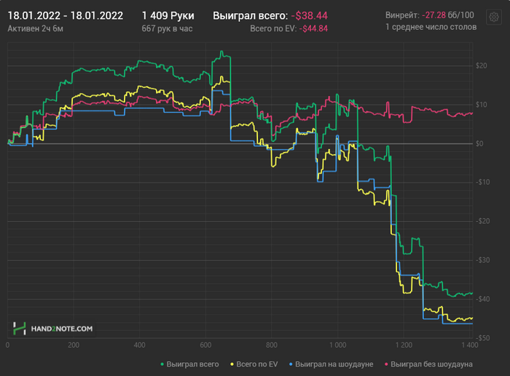Toggle the 'Выиграл без шоудауна' legend series

click(428, 364)
